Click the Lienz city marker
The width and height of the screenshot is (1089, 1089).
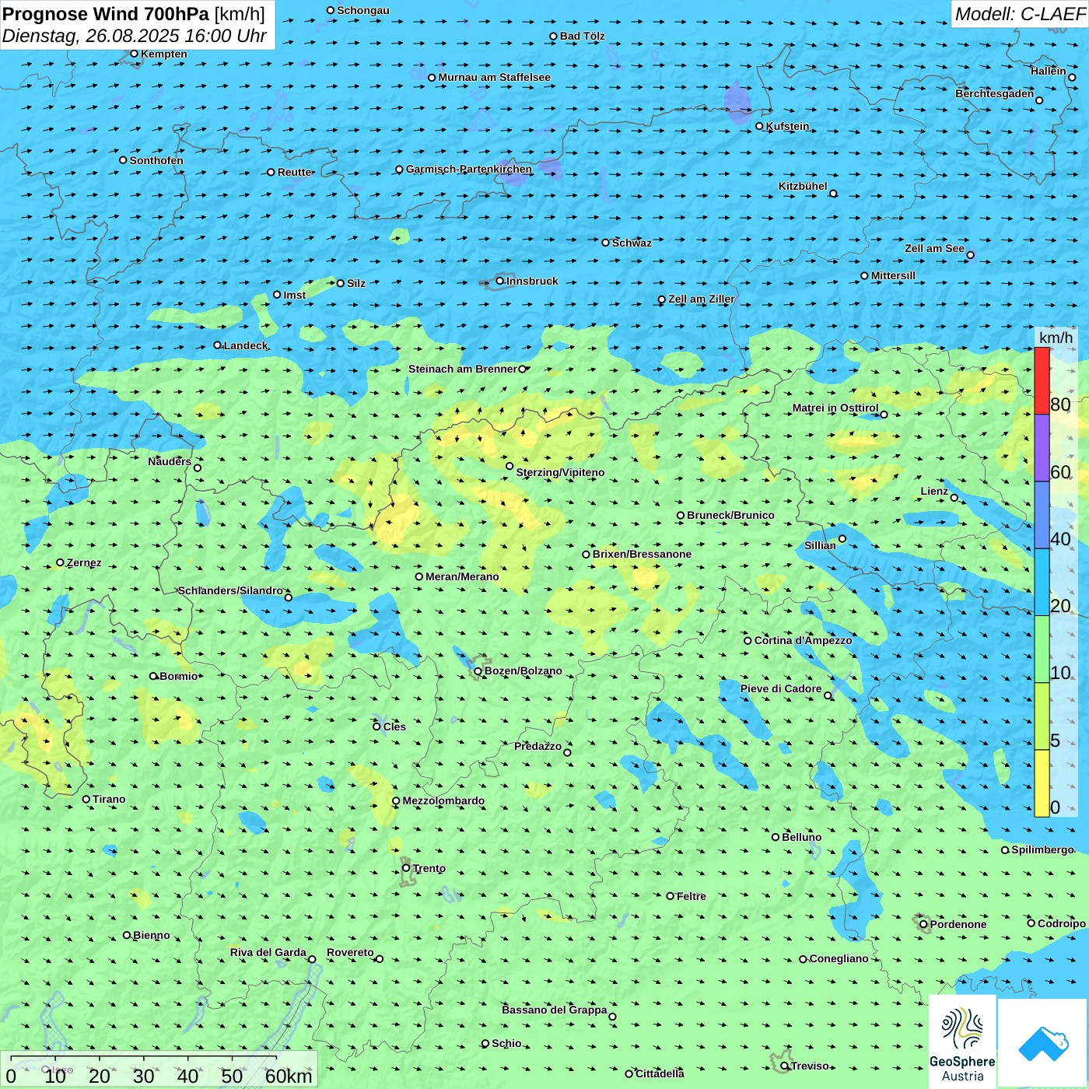point(954,498)
